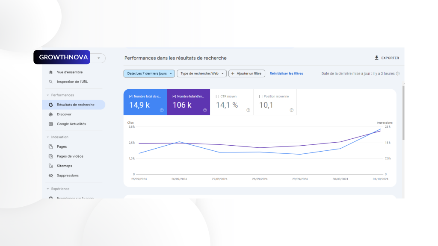The height and width of the screenshot is (246, 438).
Task: Collapse the Performances section
Action: point(48,95)
